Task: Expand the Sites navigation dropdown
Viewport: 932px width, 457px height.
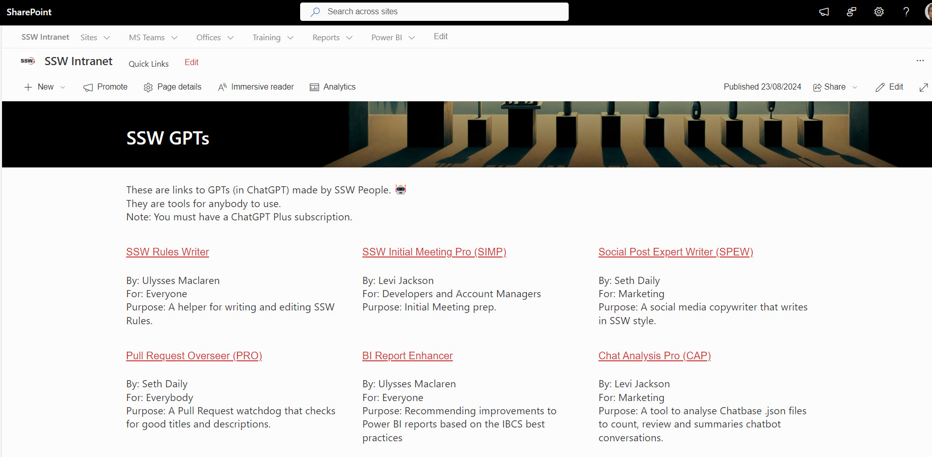Action: pyautogui.click(x=95, y=38)
